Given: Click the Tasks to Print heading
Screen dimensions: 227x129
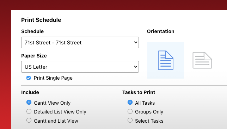Looking at the screenshot, I should (x=139, y=92).
